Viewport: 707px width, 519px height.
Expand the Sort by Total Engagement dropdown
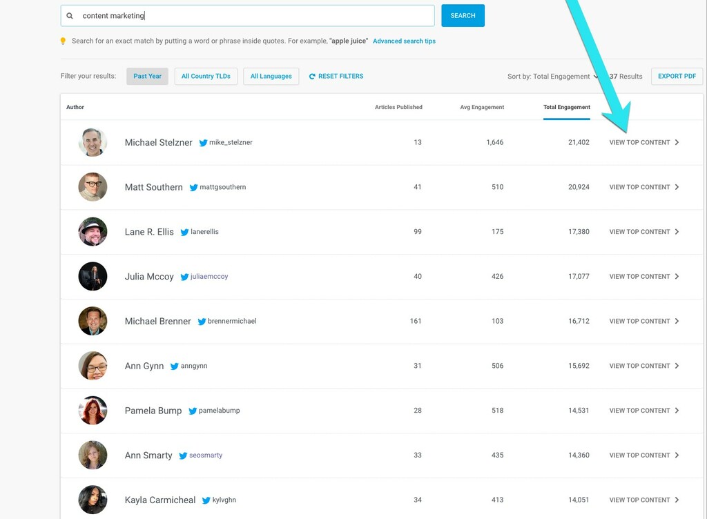pyautogui.click(x=552, y=77)
